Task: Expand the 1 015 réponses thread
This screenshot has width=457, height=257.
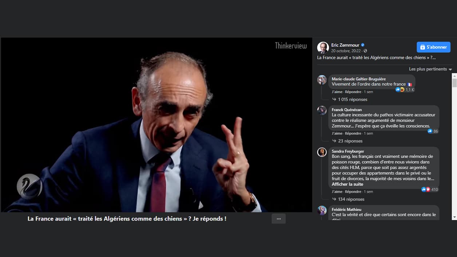Action: 350,100
